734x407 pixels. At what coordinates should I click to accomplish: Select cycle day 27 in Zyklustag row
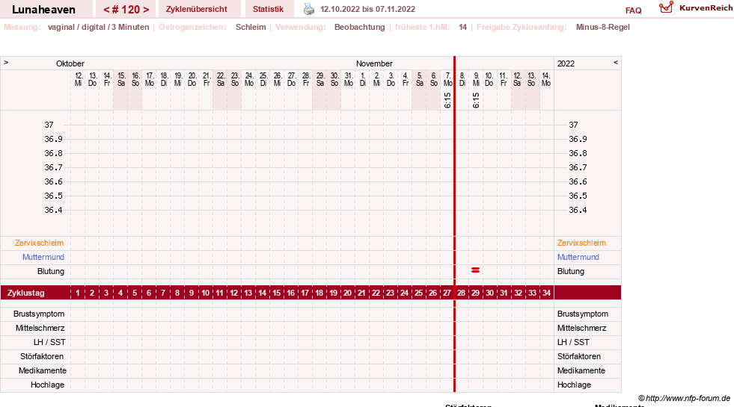pyautogui.click(x=447, y=293)
